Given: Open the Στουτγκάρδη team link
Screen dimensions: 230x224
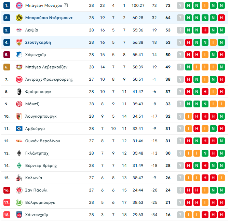Looking at the screenshot, I should tap(38, 42).
